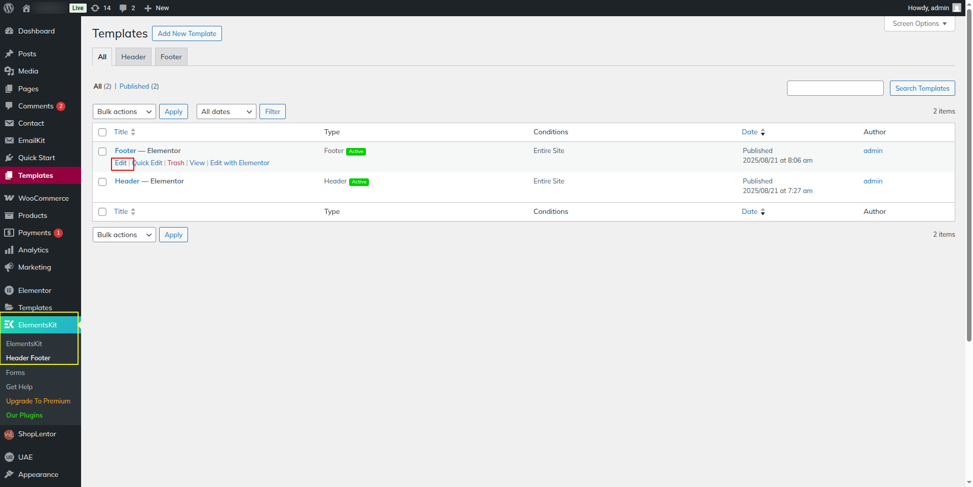973x487 pixels.
Task: Click the ElementsKit logo icon in sidebar
Action: [9, 325]
